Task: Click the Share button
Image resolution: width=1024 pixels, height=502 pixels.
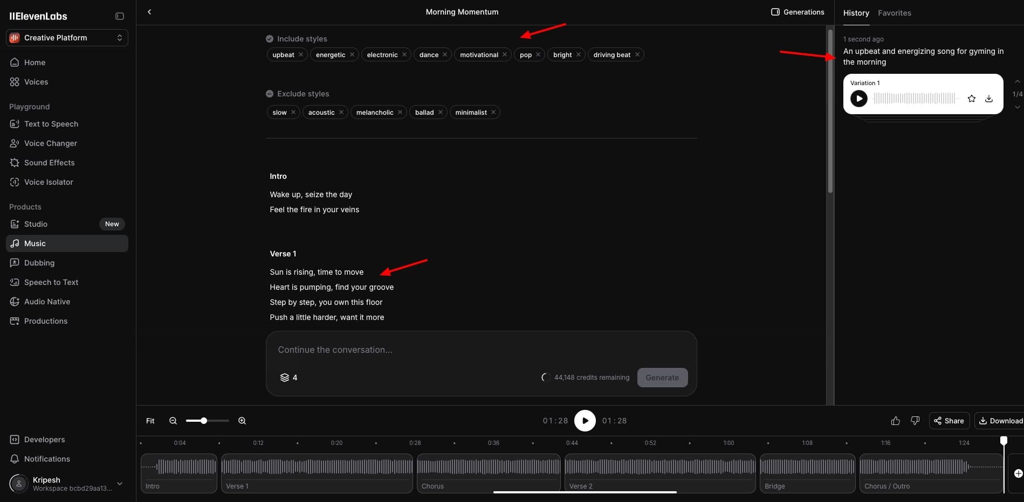Action: point(949,421)
